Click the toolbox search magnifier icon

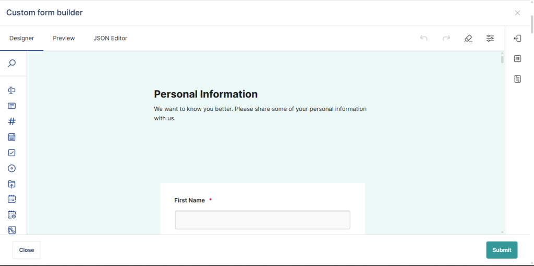pos(11,64)
